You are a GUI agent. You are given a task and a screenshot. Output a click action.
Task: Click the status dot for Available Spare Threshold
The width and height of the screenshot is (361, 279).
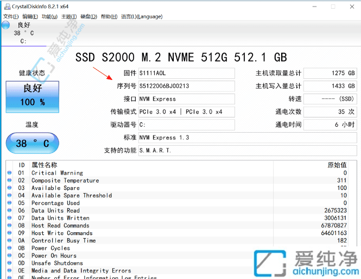9,195
